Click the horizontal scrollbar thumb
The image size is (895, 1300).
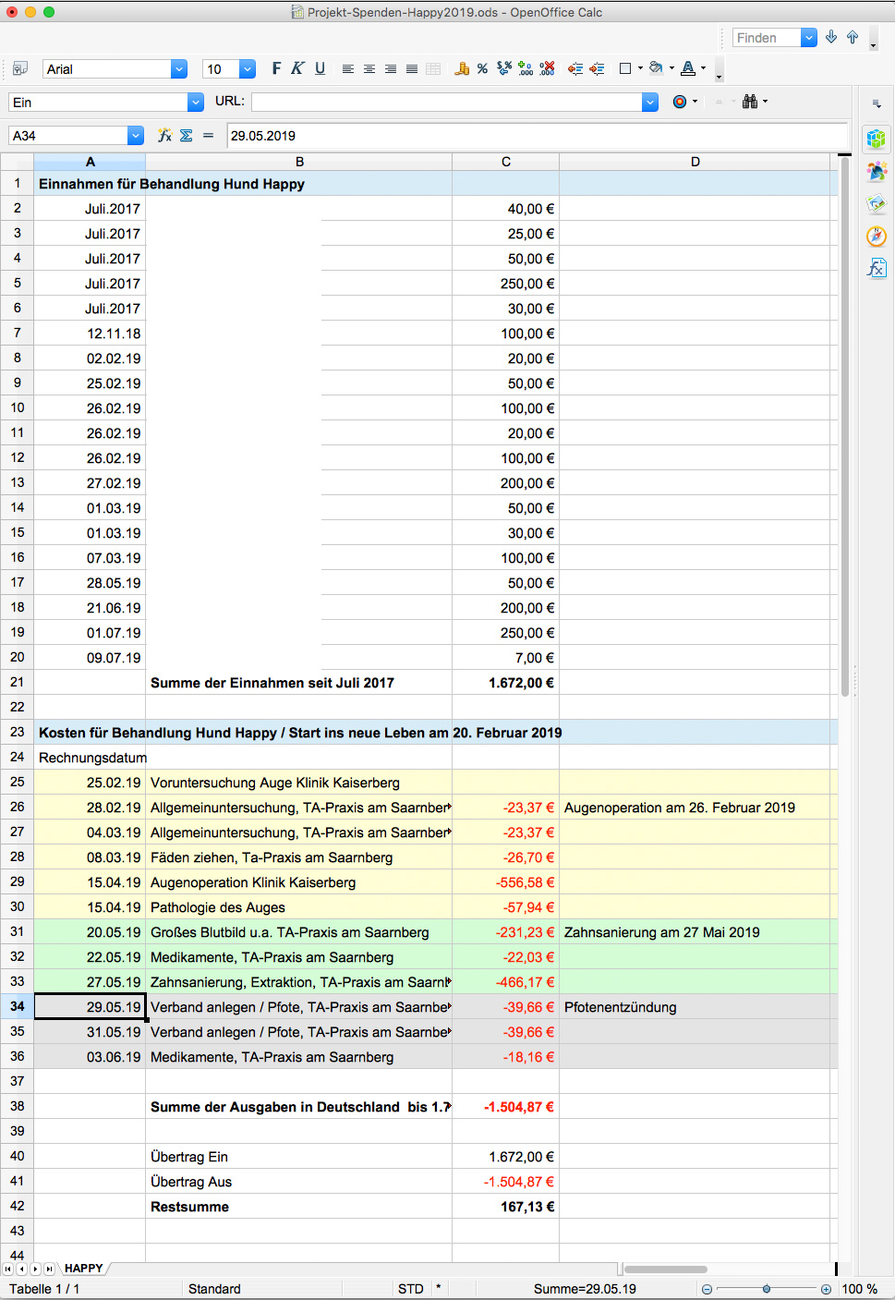point(665,1269)
